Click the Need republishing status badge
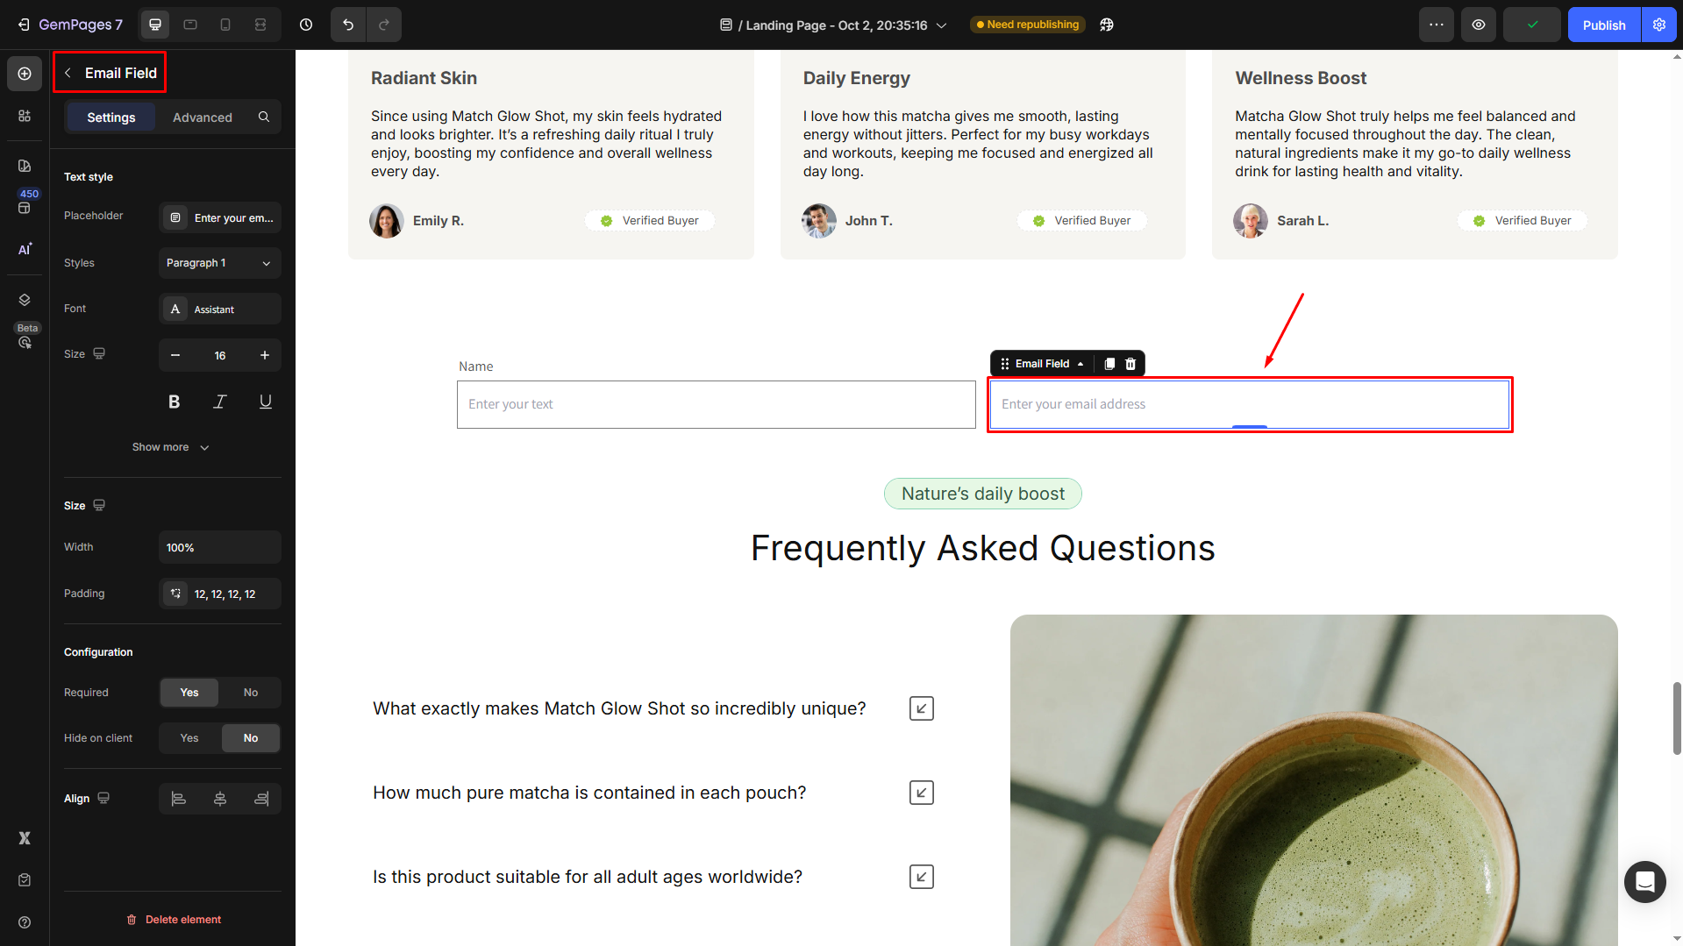 tap(1028, 25)
